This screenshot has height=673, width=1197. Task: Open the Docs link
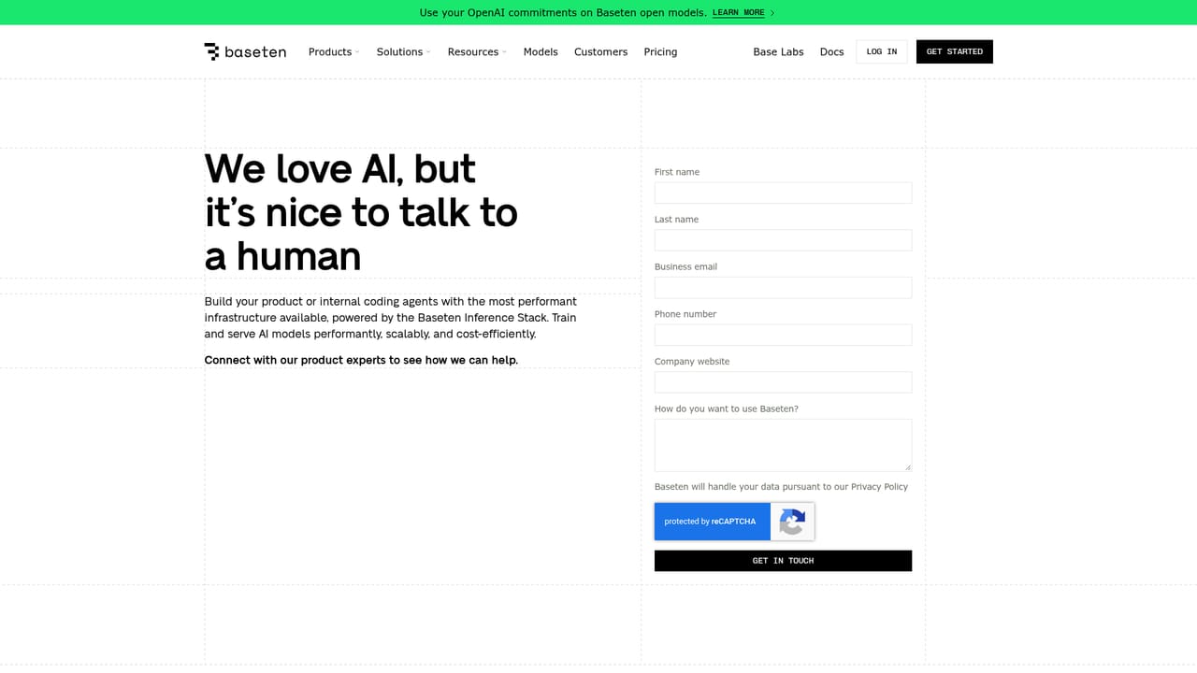[831, 51]
